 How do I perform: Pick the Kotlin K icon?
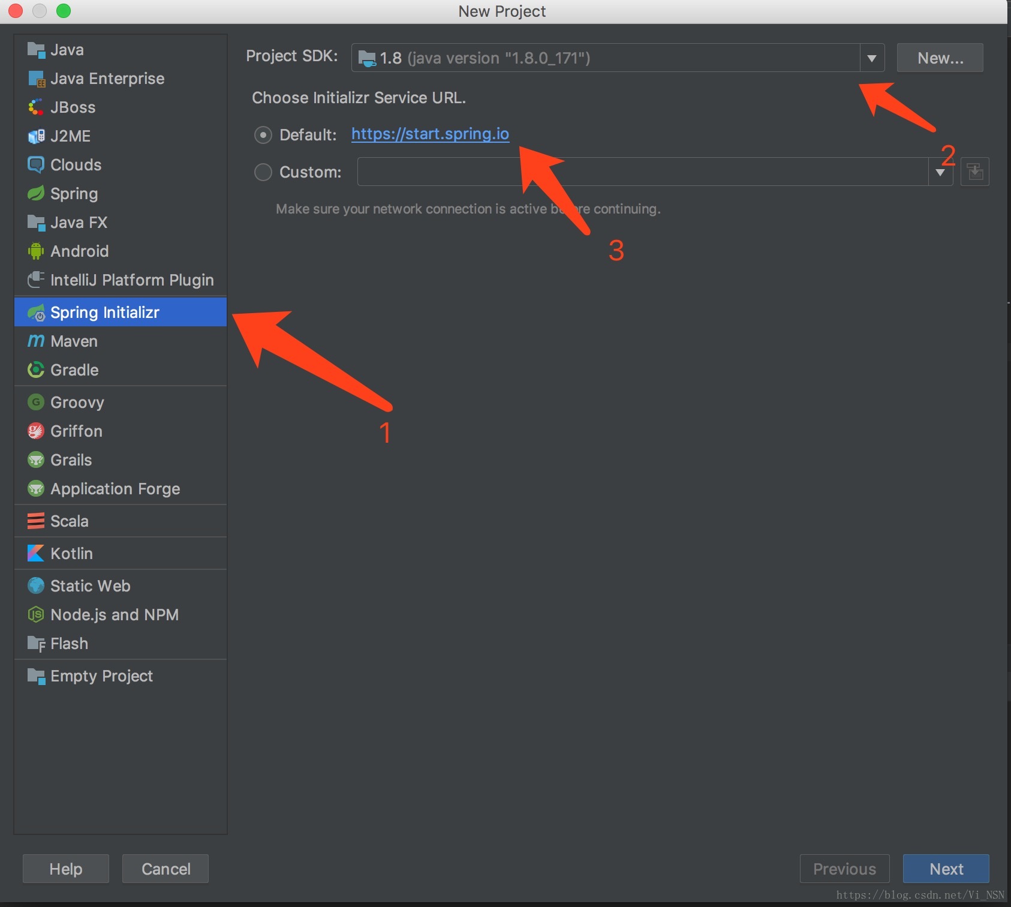tap(36, 554)
